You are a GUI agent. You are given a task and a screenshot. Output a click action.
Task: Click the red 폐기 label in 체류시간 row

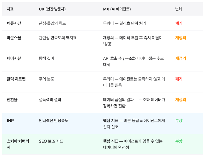coord(179,23)
